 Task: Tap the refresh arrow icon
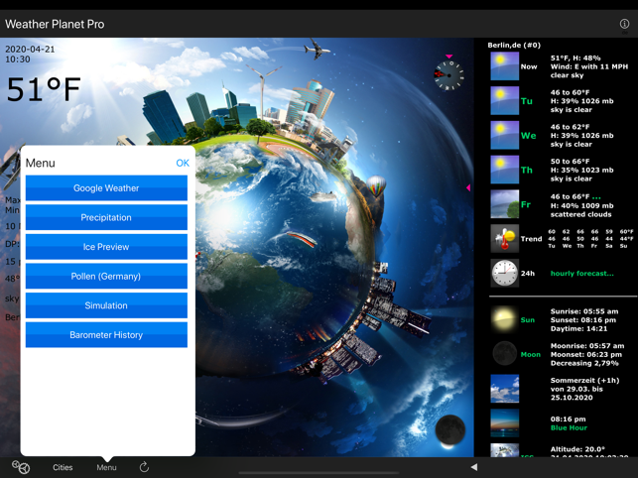click(144, 467)
